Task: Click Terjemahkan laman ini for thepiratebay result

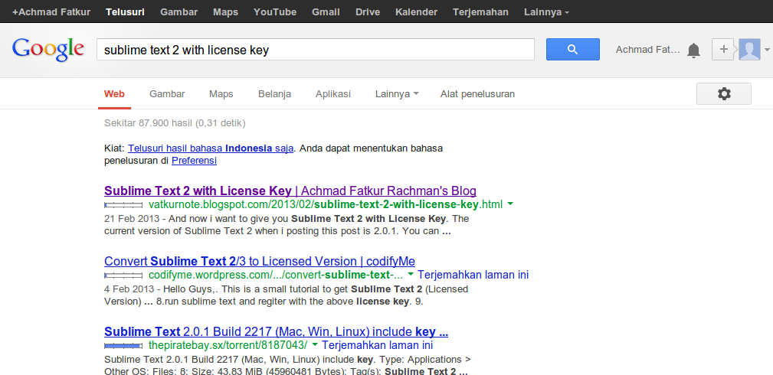Action: click(x=378, y=345)
